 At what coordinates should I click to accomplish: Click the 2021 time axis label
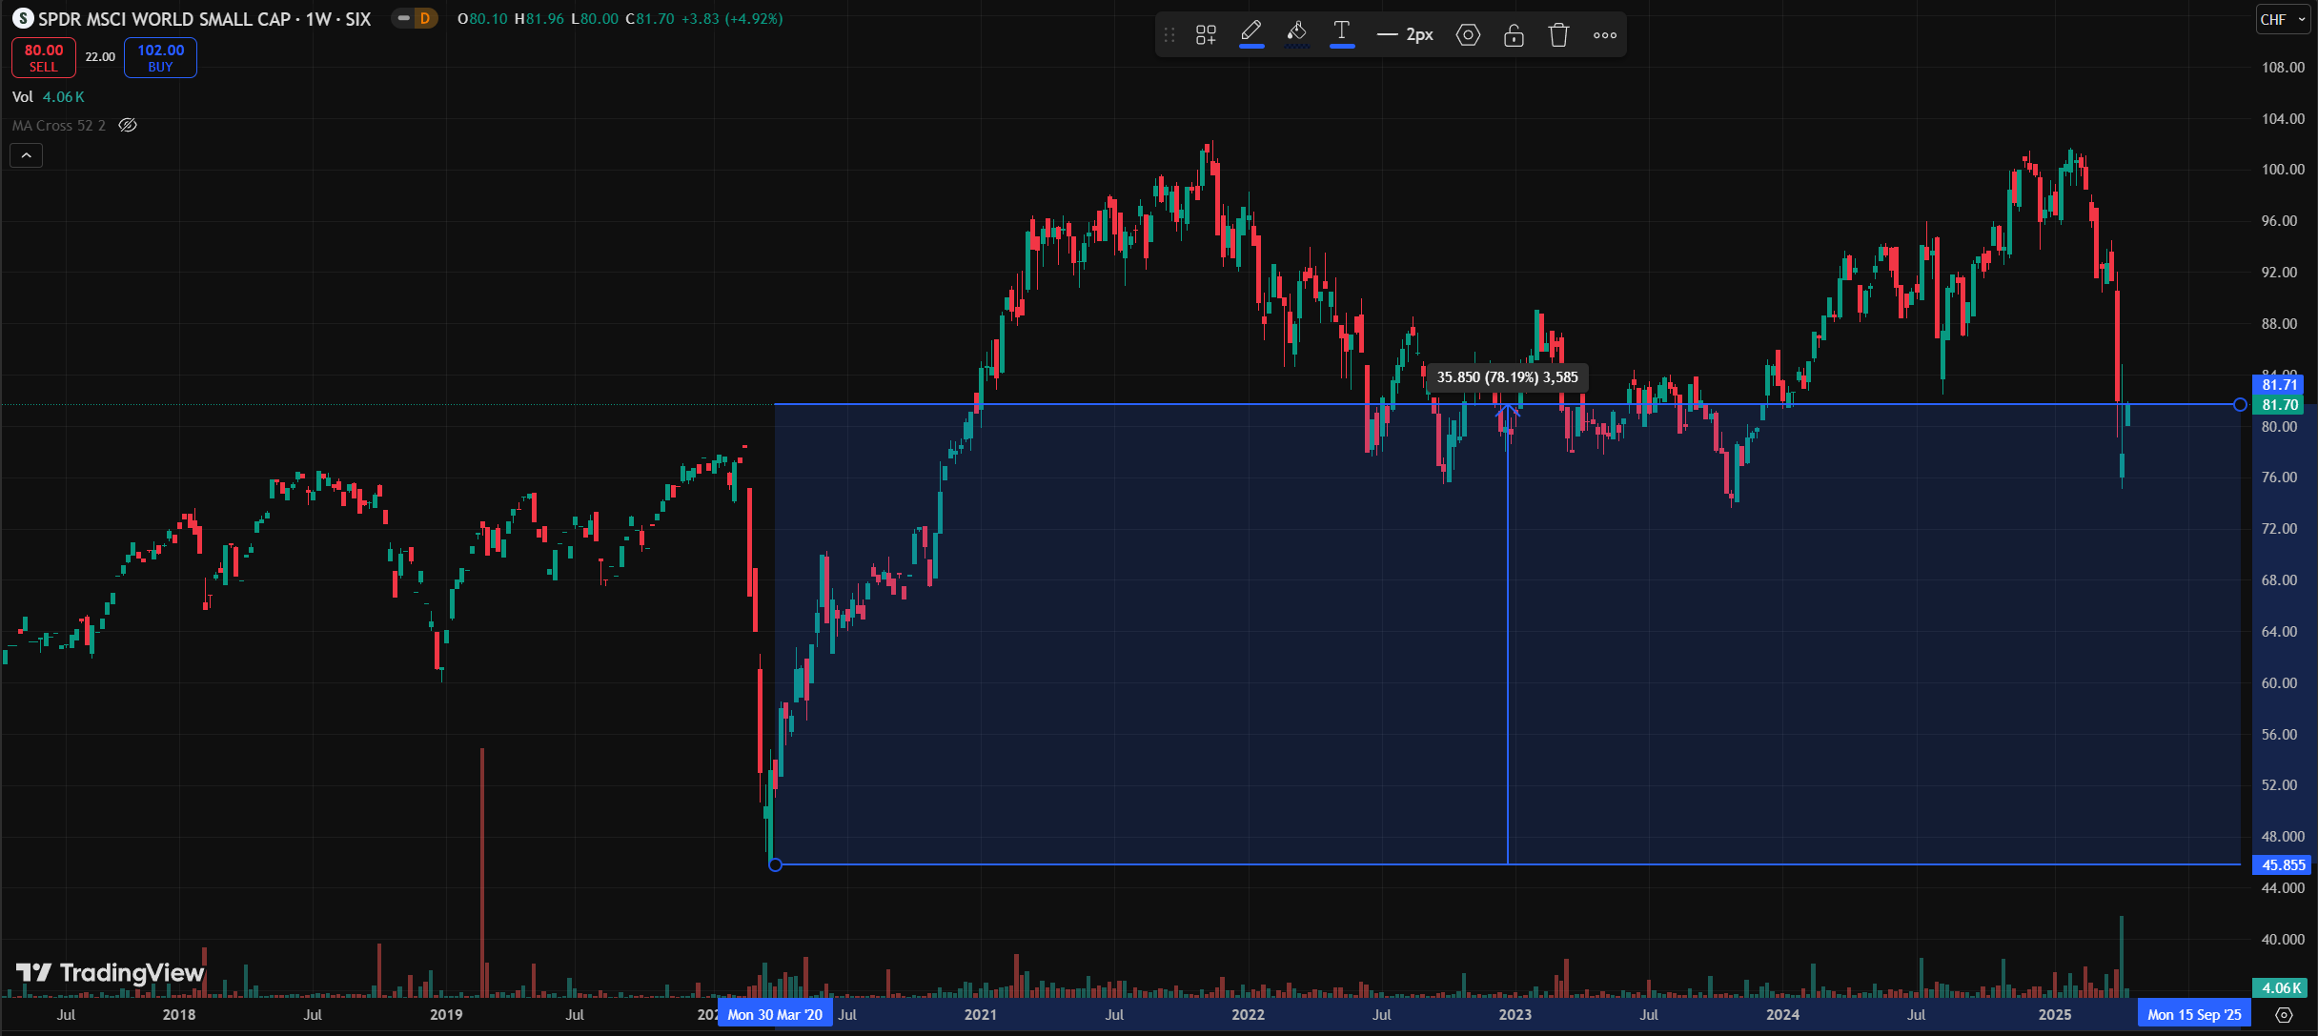(x=980, y=1014)
